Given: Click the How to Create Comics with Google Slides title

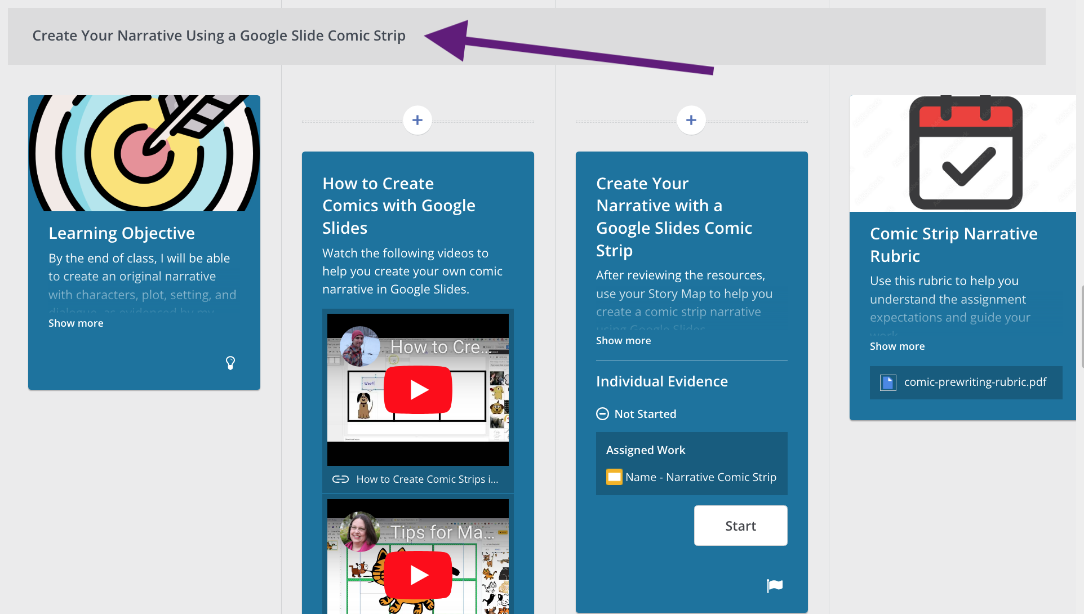Looking at the screenshot, I should (x=399, y=206).
